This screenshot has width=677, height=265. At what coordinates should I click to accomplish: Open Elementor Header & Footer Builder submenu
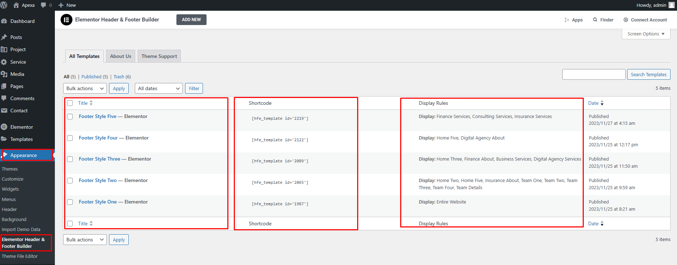tap(23, 243)
